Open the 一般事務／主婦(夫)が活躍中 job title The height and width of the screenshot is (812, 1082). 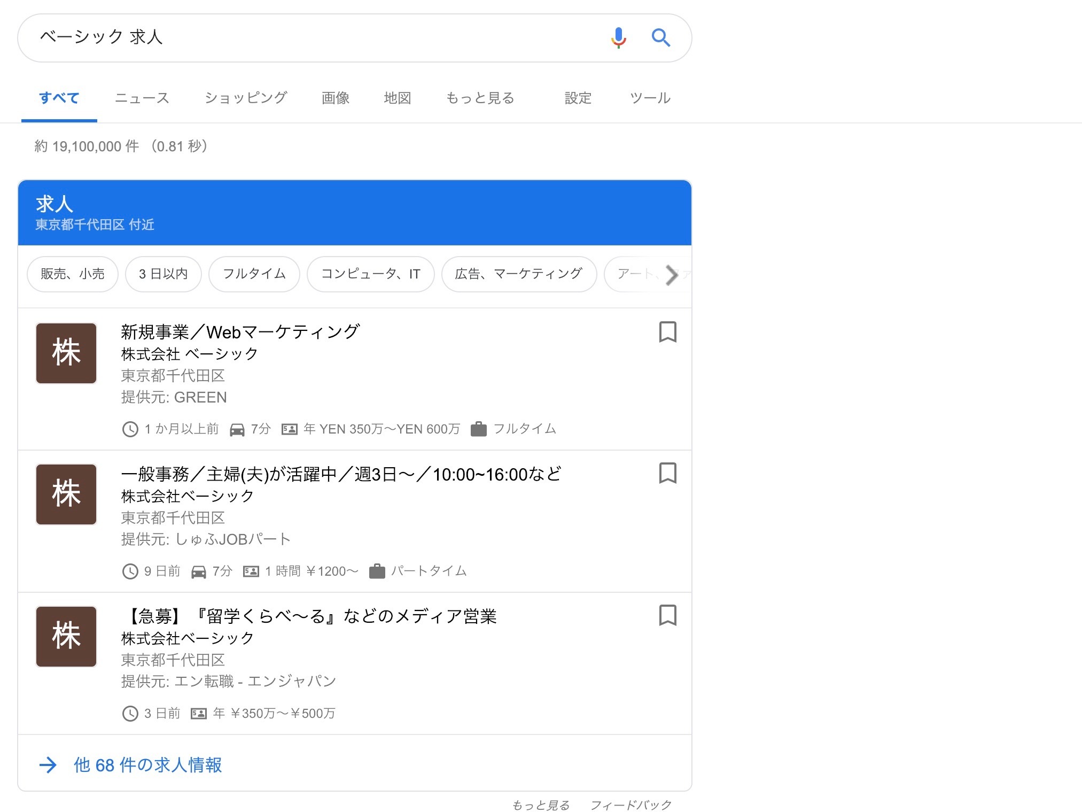coord(341,474)
